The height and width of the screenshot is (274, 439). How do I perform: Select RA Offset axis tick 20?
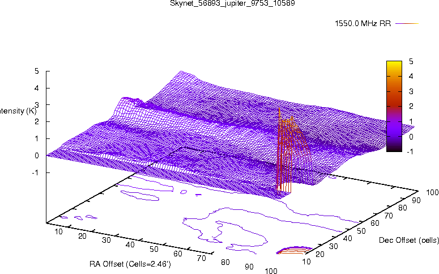pyautogui.click(x=82, y=236)
